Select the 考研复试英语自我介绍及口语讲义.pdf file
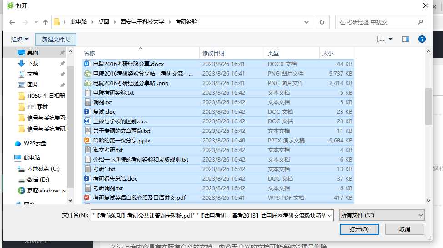This screenshot has height=248, width=443. (139, 198)
